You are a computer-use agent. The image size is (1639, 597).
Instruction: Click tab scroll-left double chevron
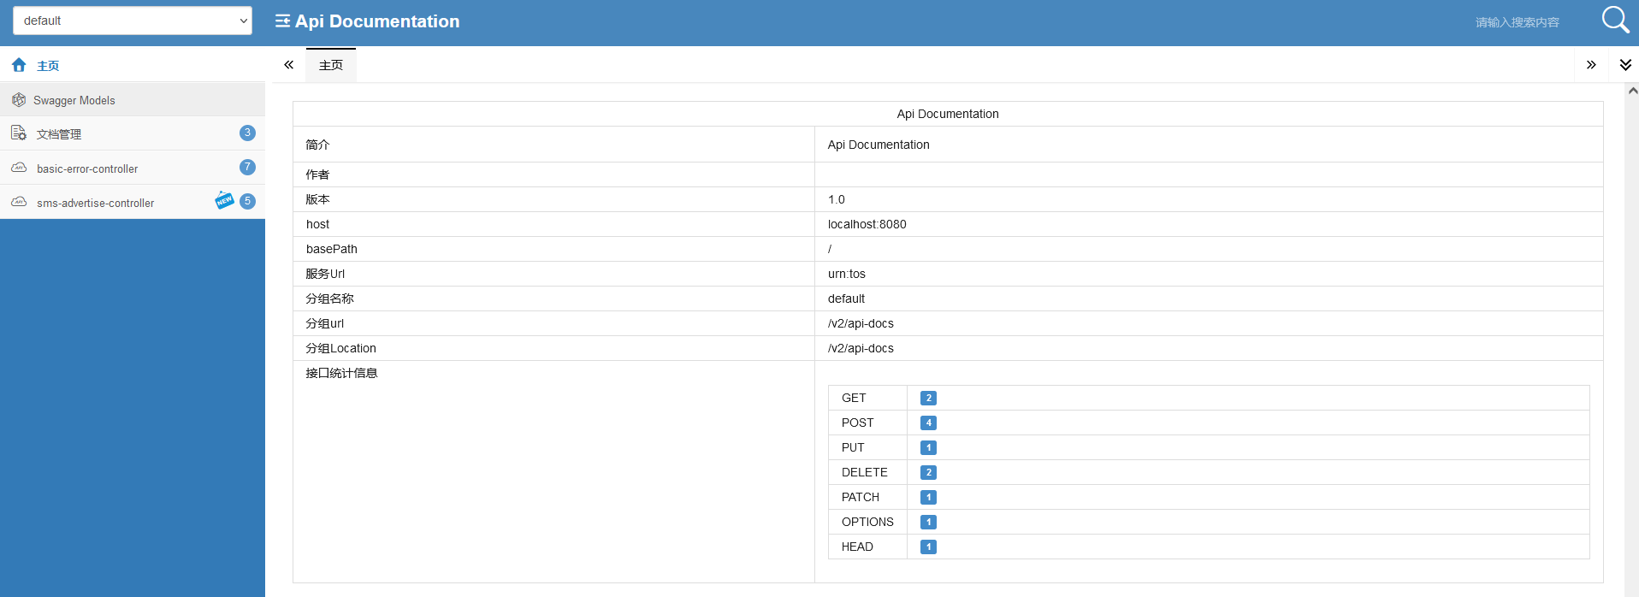pyautogui.click(x=289, y=65)
